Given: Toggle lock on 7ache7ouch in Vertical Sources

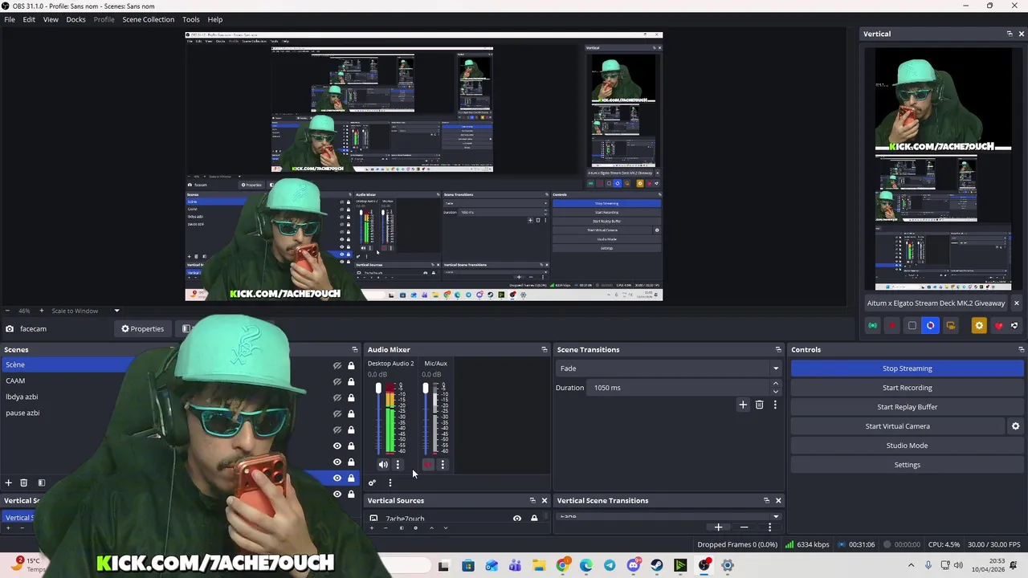Looking at the screenshot, I should coord(534,519).
